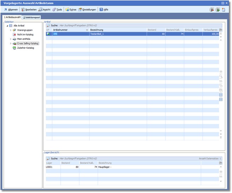Click the green Zubehör Katalog icon
The width and height of the screenshot is (232, 193).
14,48
